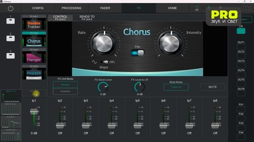254x142 pixels.
Task: Click the Ip1 send fader handle
Action: 34,112
